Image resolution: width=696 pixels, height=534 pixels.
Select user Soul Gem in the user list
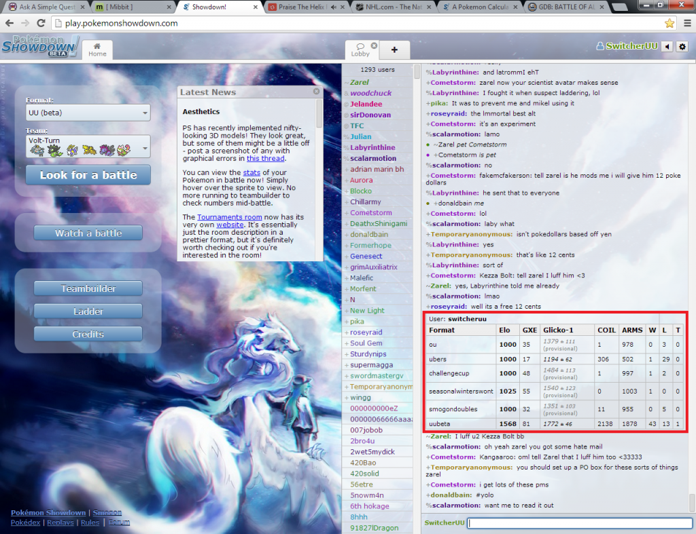[366, 343]
